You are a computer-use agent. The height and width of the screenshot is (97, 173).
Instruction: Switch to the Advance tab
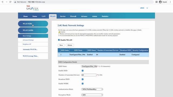(x=84, y=16)
